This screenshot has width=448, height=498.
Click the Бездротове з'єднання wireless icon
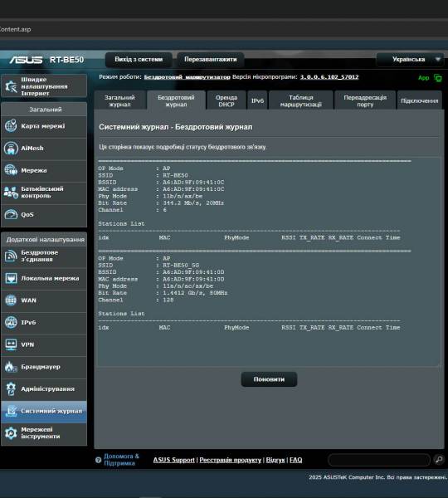point(11,256)
